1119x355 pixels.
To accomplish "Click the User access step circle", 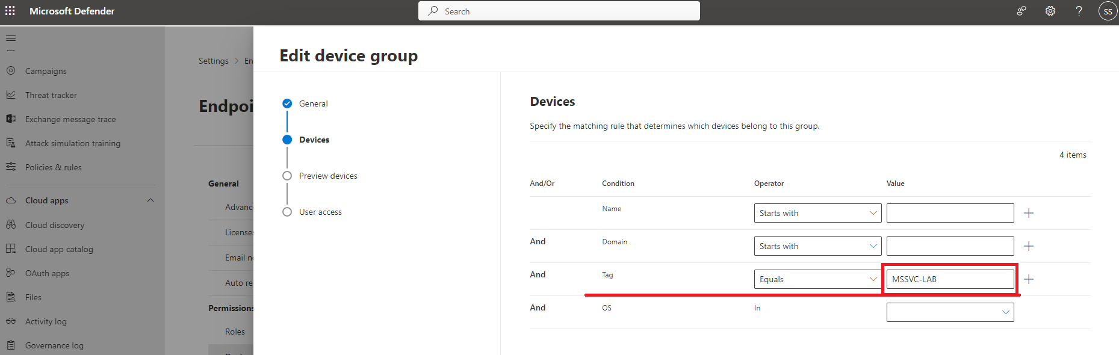I will coord(287,212).
